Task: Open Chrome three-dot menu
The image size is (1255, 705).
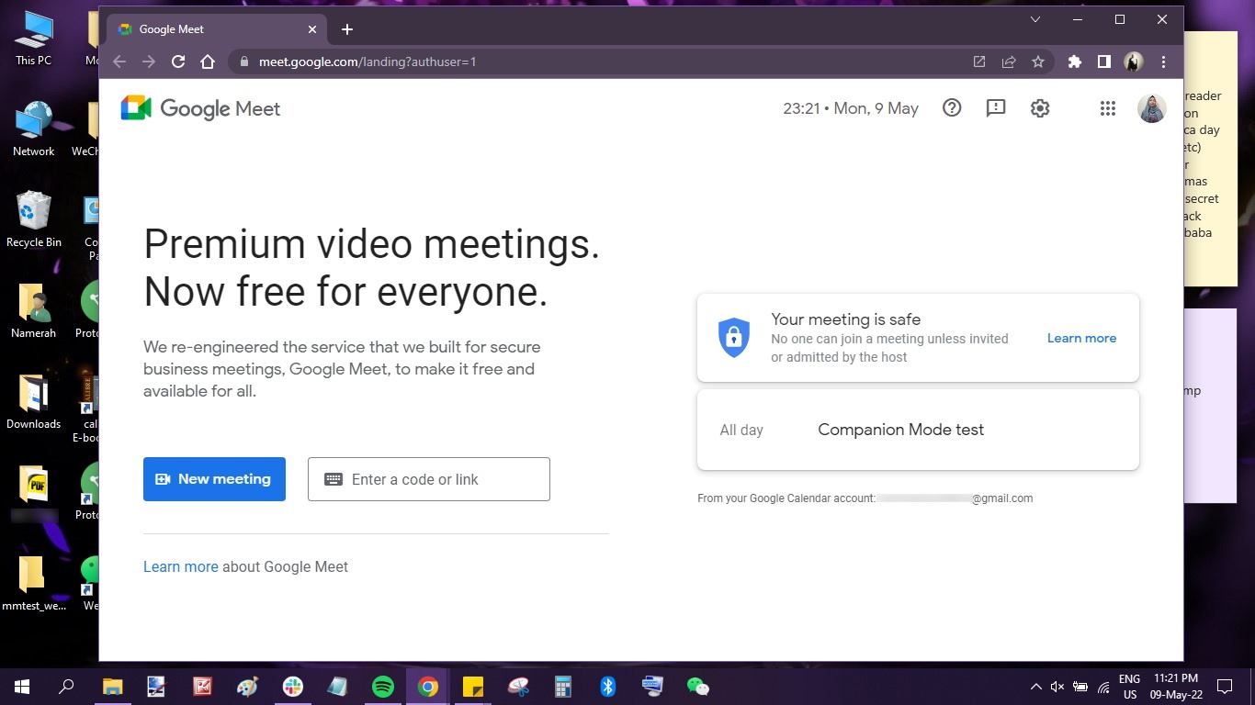Action: (1164, 62)
